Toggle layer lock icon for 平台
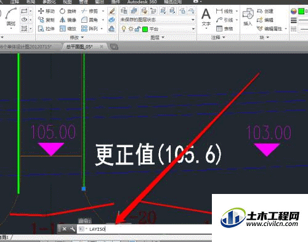Screen dimensions: 308x242 (137, 29)
